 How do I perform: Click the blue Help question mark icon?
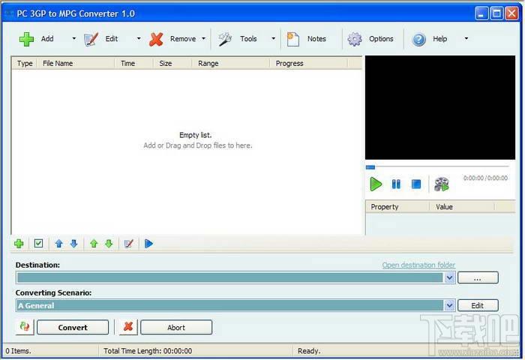click(418, 39)
